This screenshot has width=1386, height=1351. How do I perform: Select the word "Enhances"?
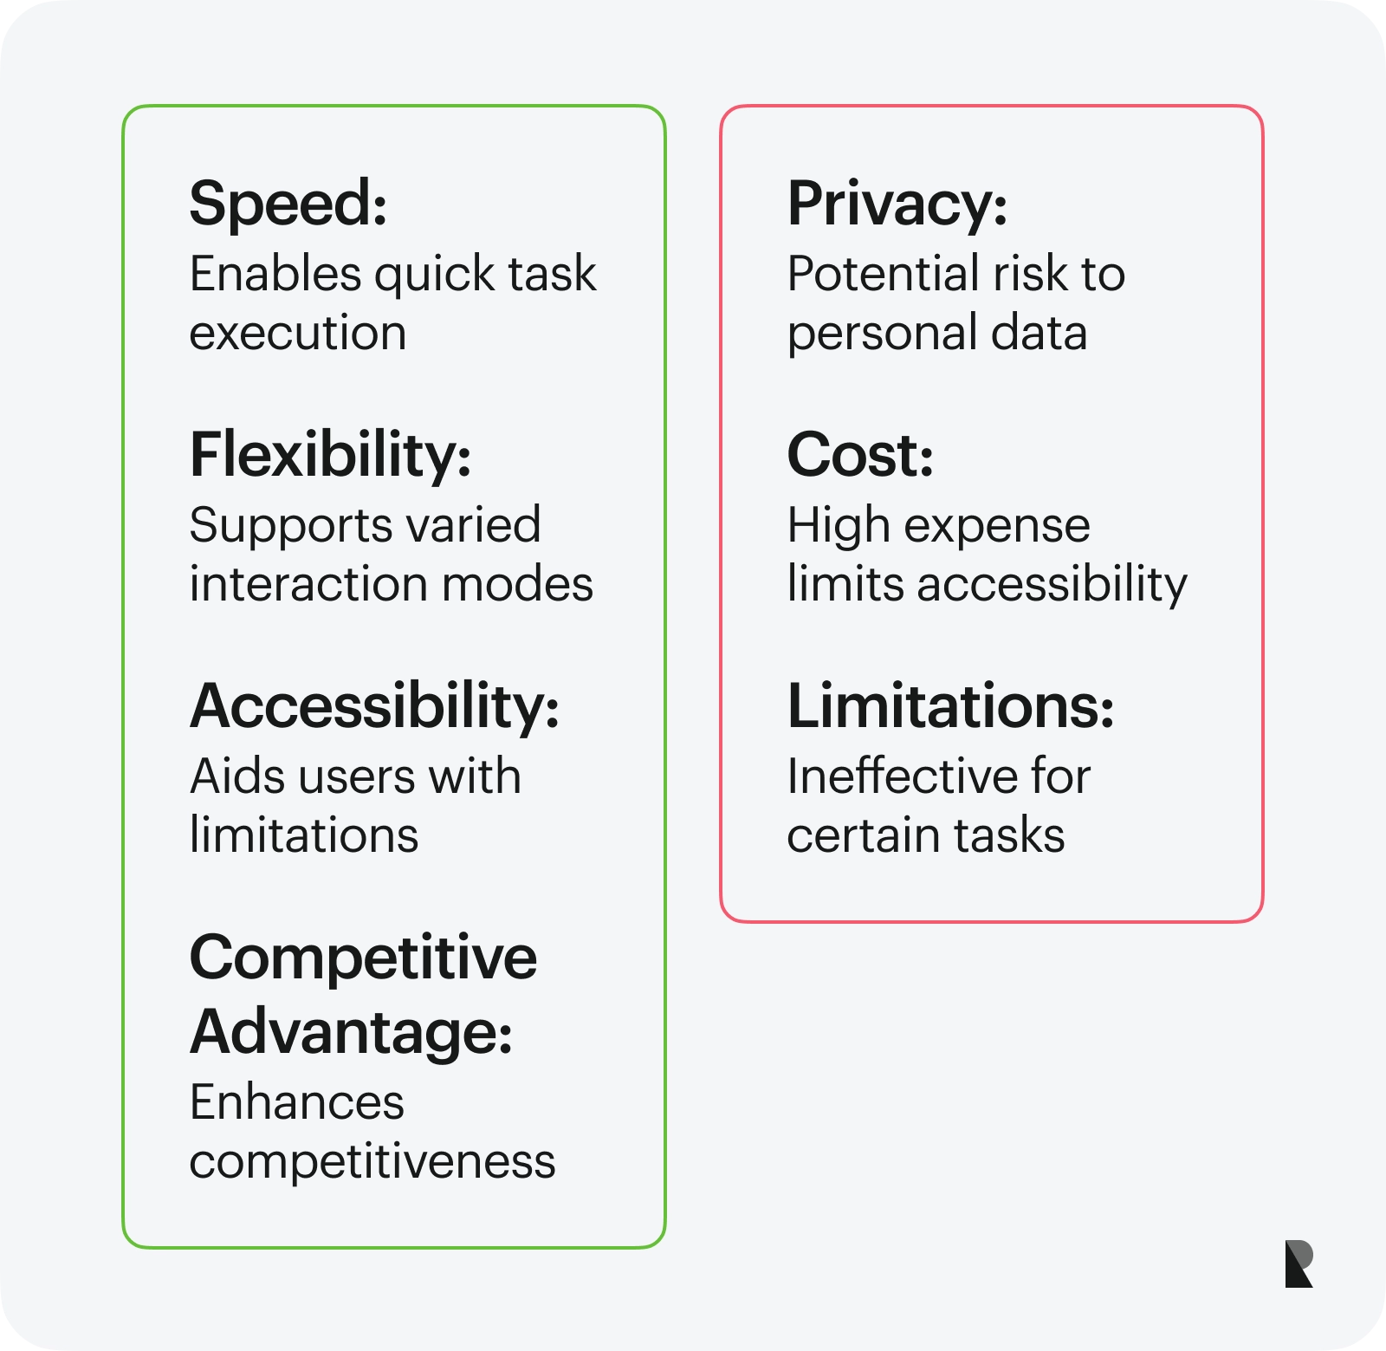[296, 1103]
